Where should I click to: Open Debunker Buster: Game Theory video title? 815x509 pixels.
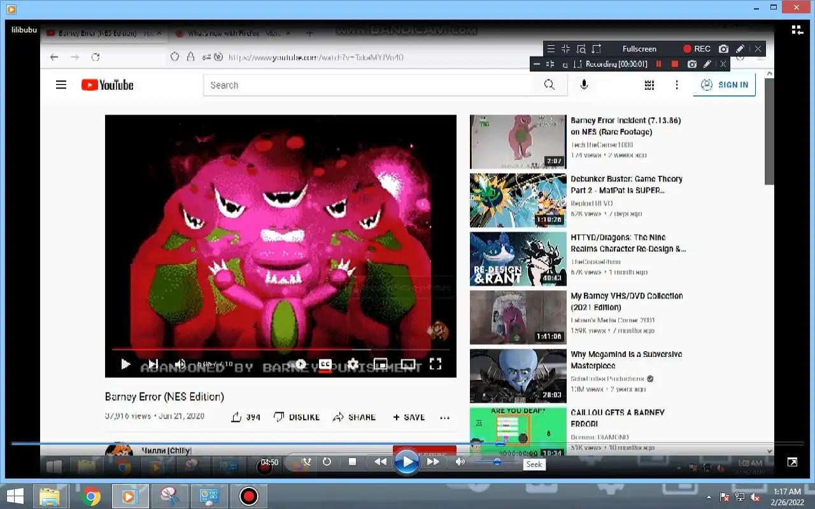627,185
